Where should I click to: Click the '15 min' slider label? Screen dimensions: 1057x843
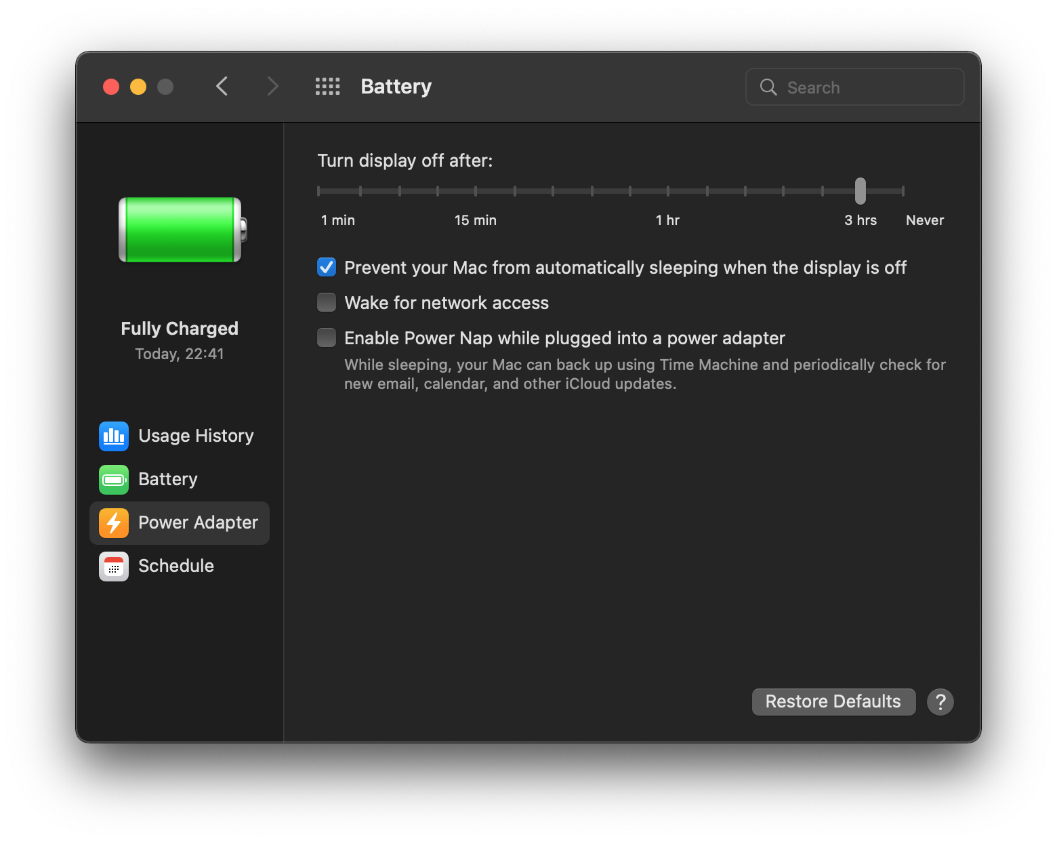476,220
